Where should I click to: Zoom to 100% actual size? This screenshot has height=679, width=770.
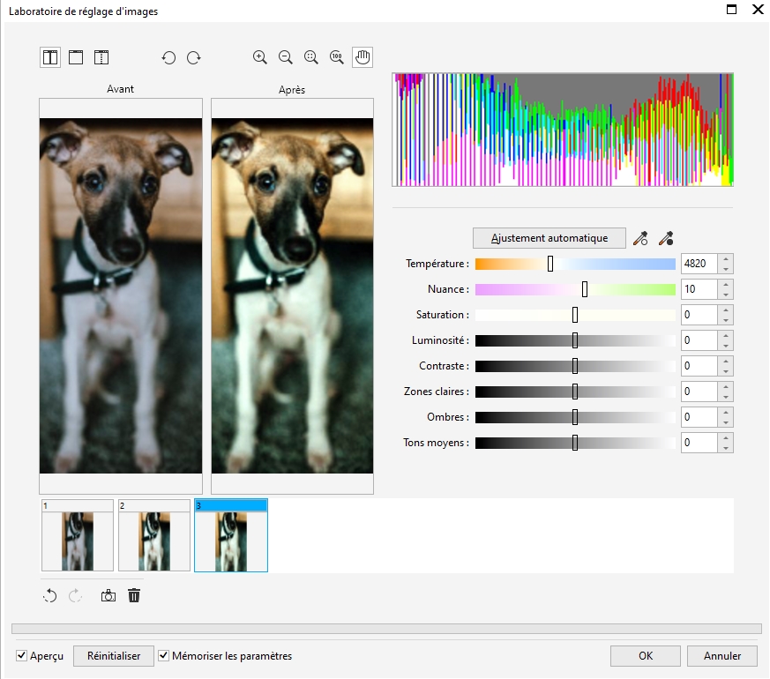point(336,57)
